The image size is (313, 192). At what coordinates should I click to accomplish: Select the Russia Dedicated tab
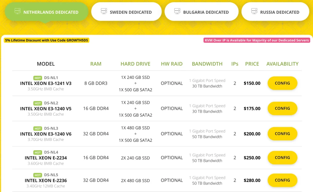[275, 12]
